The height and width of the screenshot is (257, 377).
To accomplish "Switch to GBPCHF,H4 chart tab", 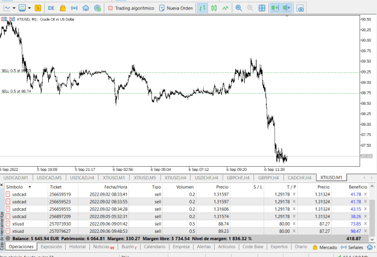I will [238, 178].
